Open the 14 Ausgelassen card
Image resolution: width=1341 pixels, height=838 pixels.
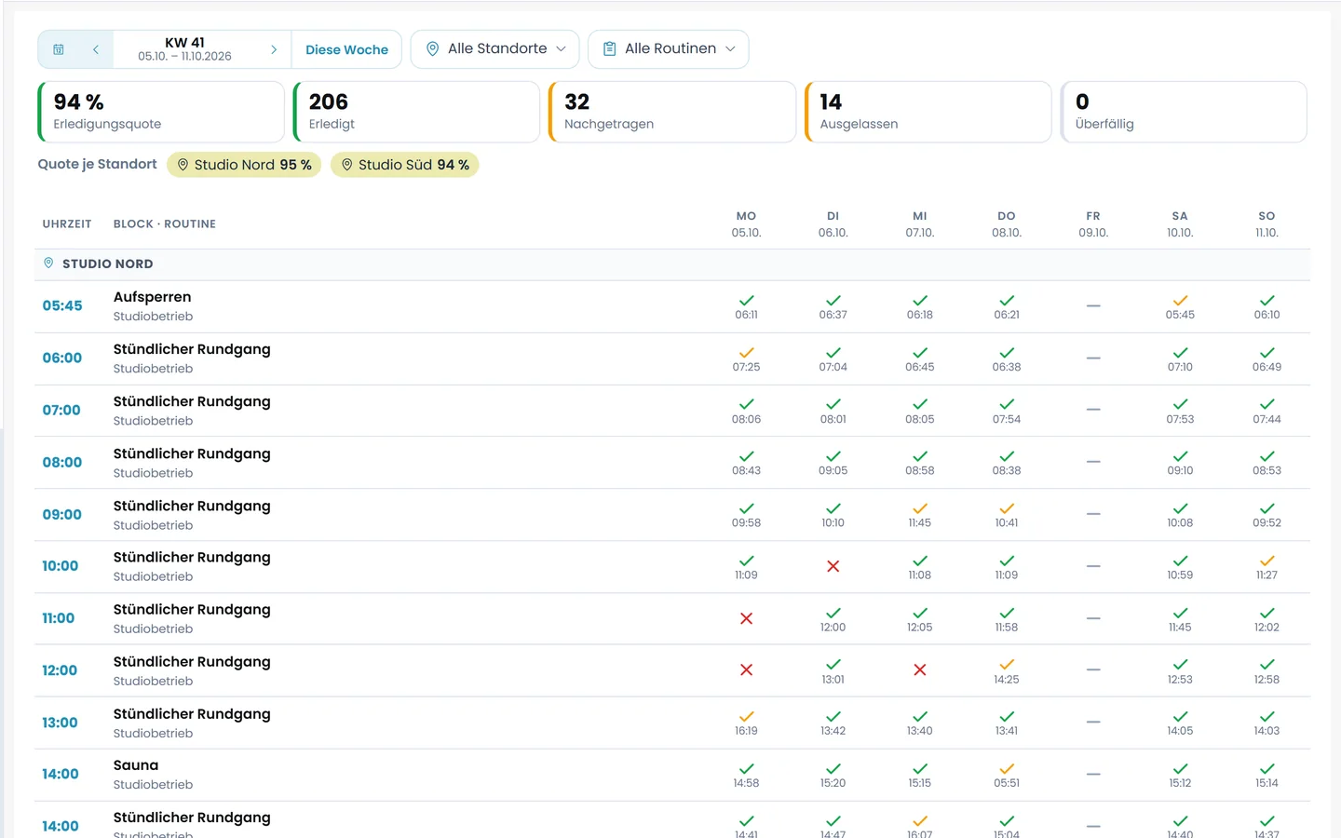pyautogui.click(x=928, y=112)
